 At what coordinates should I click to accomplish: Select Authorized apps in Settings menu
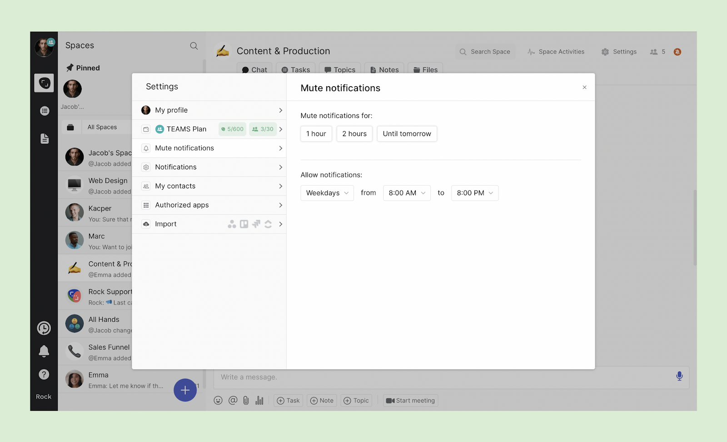[209, 205]
